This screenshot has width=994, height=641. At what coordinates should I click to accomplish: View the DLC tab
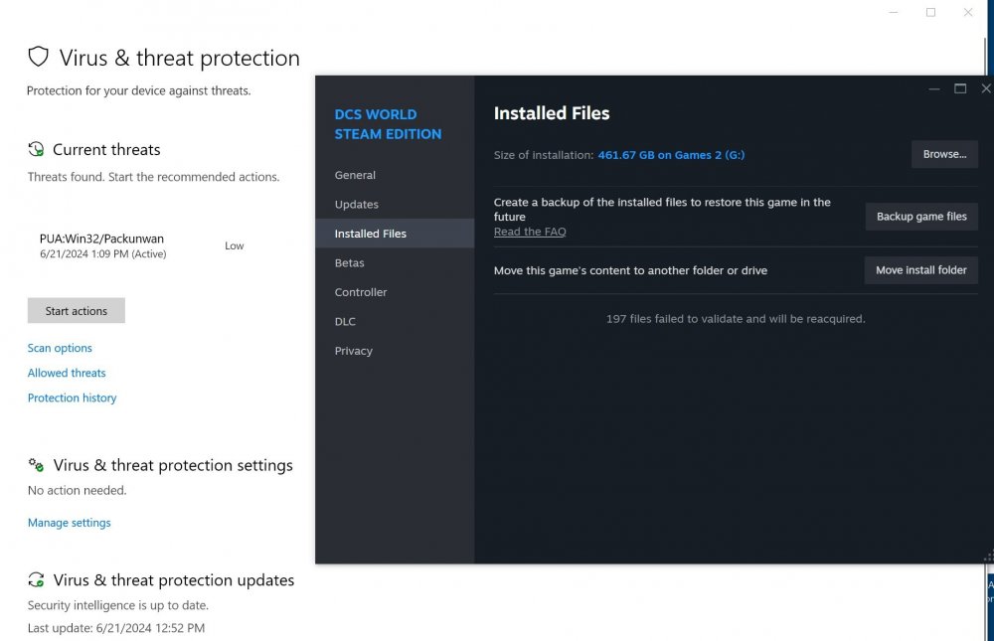coord(345,321)
